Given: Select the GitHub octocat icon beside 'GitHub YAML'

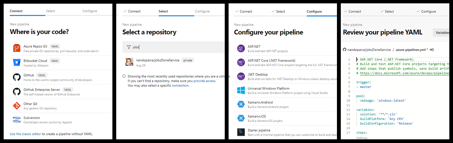Looking at the screenshot, I should (x=17, y=77).
